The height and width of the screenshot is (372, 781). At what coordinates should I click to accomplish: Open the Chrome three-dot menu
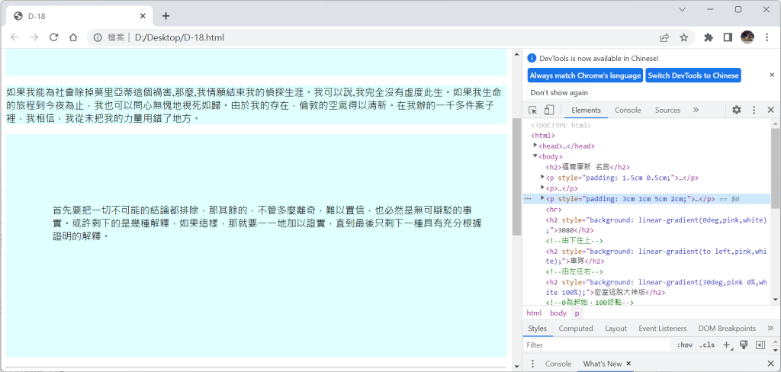767,37
